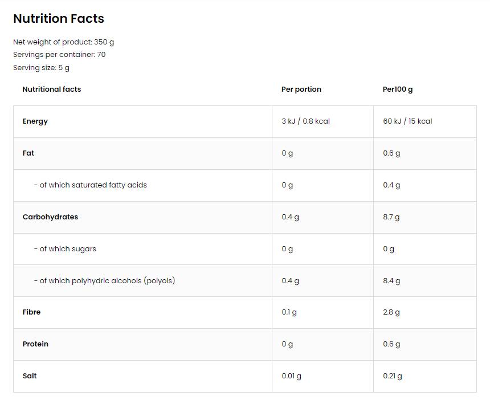Click the Nutrition Facts heading
Image resolution: width=490 pixels, height=404 pixels.
coord(59,19)
